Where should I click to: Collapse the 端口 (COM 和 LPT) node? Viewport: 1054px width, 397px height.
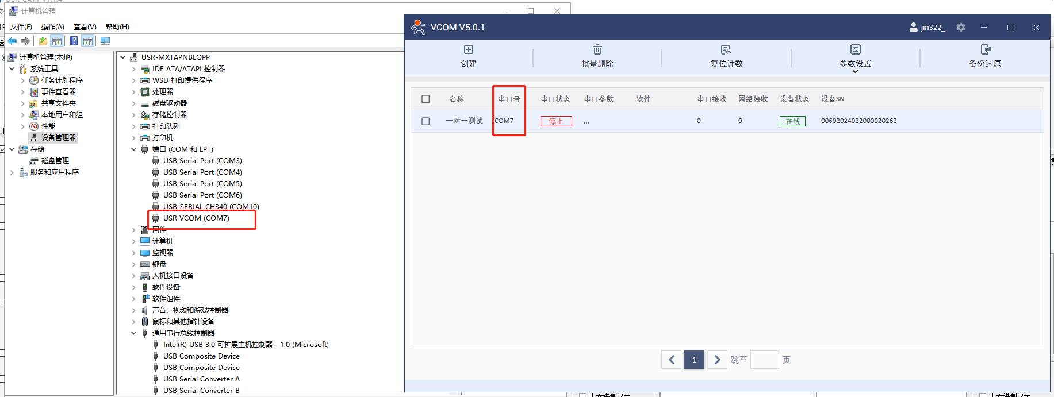(x=134, y=149)
